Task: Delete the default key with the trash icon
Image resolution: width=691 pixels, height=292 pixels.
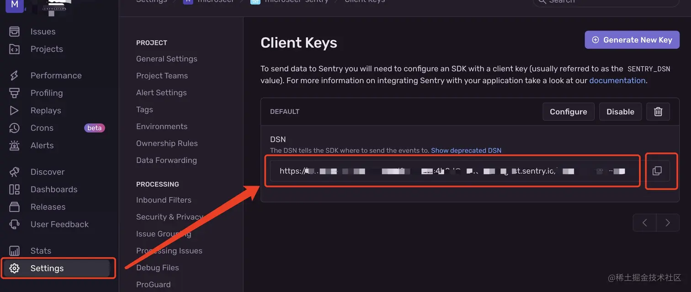Action: (x=658, y=111)
